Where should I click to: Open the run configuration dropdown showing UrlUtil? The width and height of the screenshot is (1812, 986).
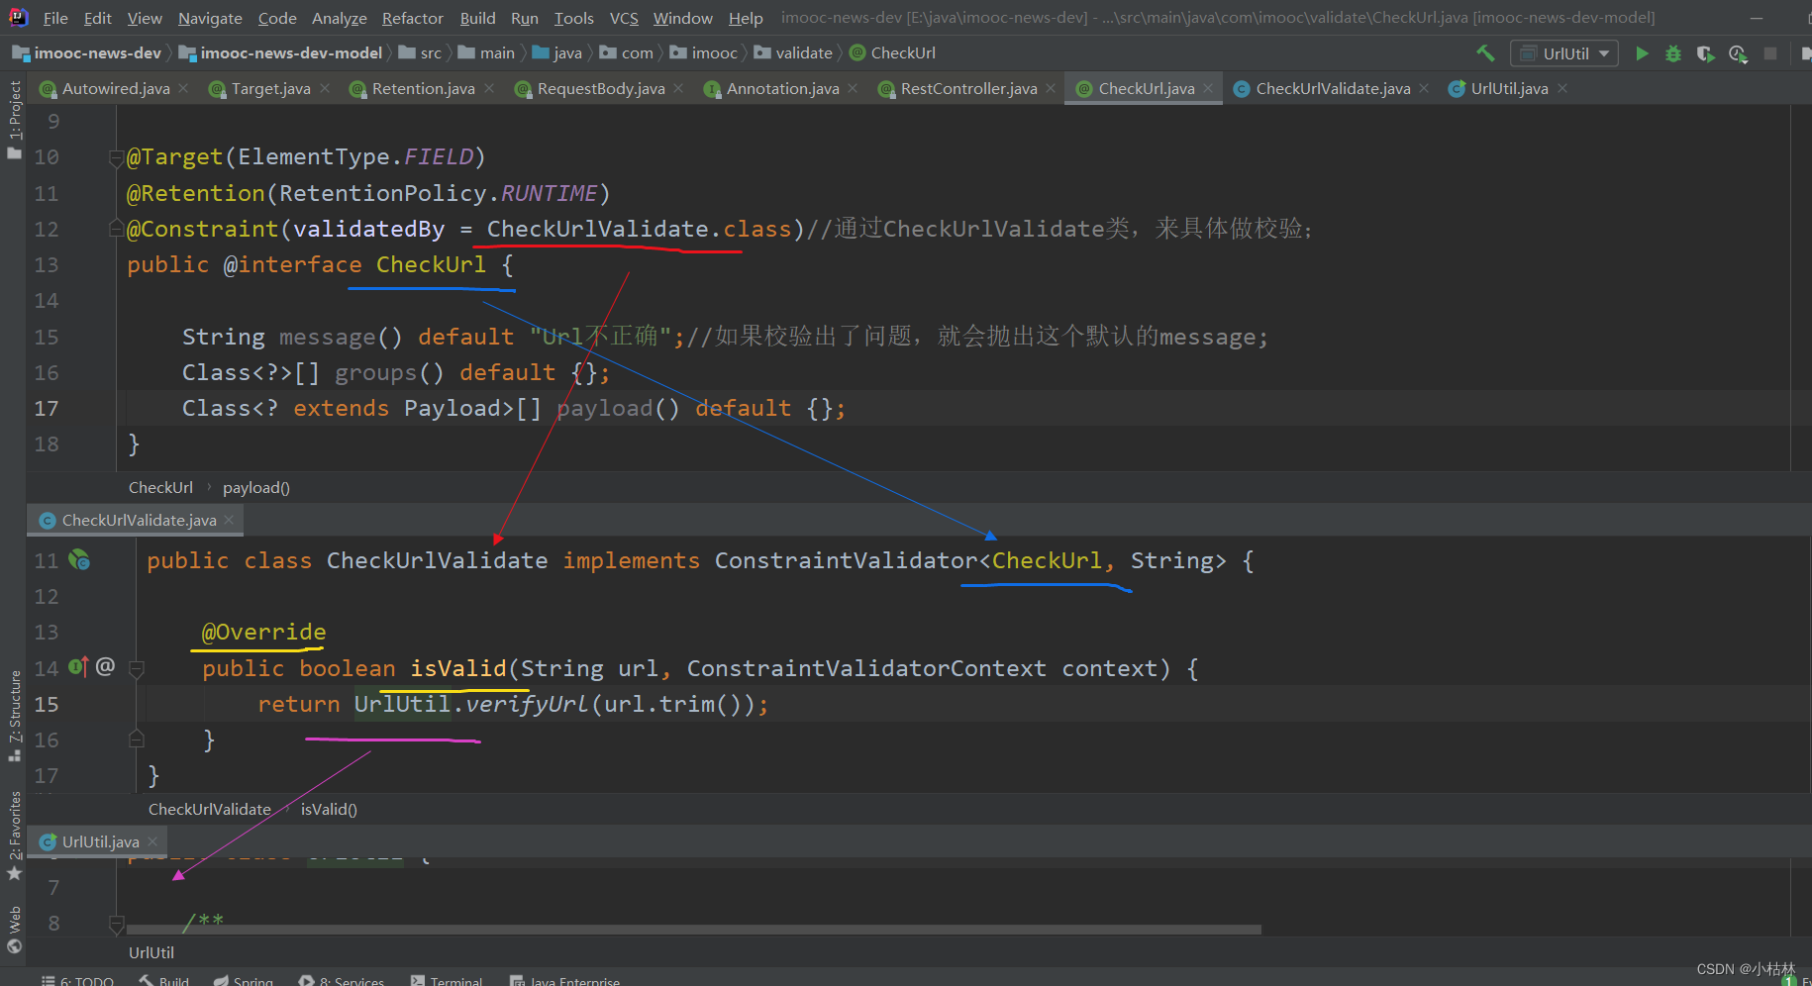(1563, 52)
